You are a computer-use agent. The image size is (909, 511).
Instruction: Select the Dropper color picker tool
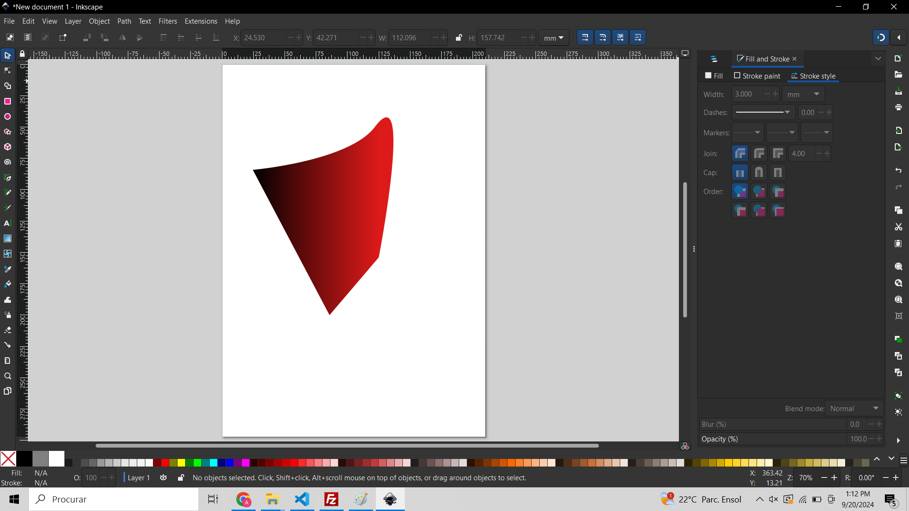click(x=8, y=269)
